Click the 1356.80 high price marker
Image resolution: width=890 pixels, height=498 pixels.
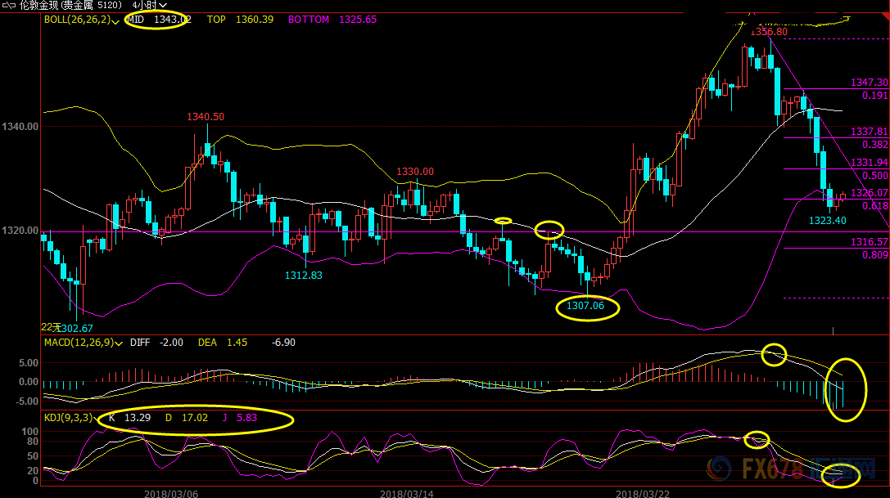tap(769, 32)
